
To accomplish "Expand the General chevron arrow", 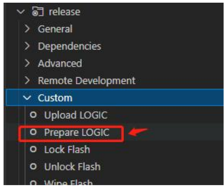I will (x=27, y=29).
